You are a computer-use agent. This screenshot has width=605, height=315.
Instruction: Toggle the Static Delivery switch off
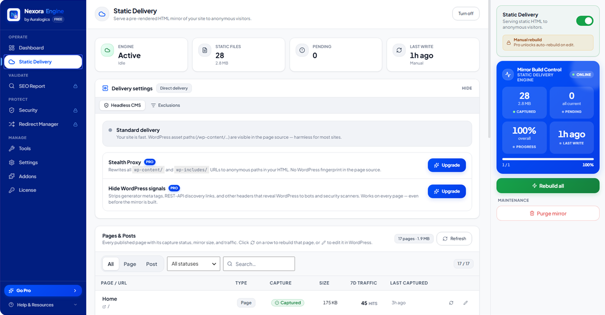tap(585, 21)
